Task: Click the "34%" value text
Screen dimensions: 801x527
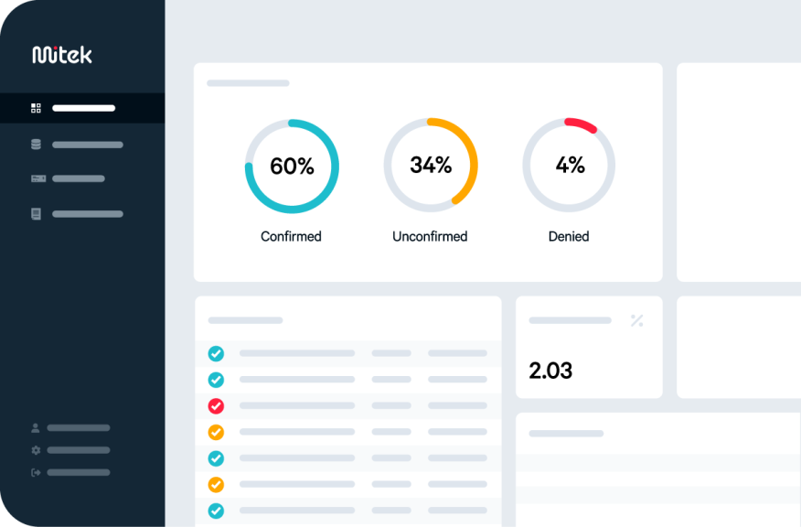Action: 431,165
